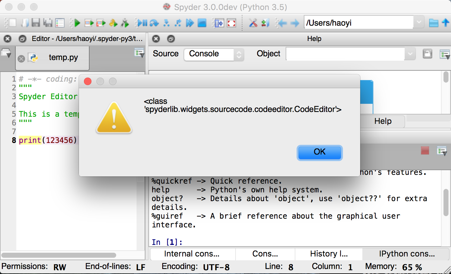
Task: Start debugging with the blue play-pause icon
Action: (x=143, y=23)
